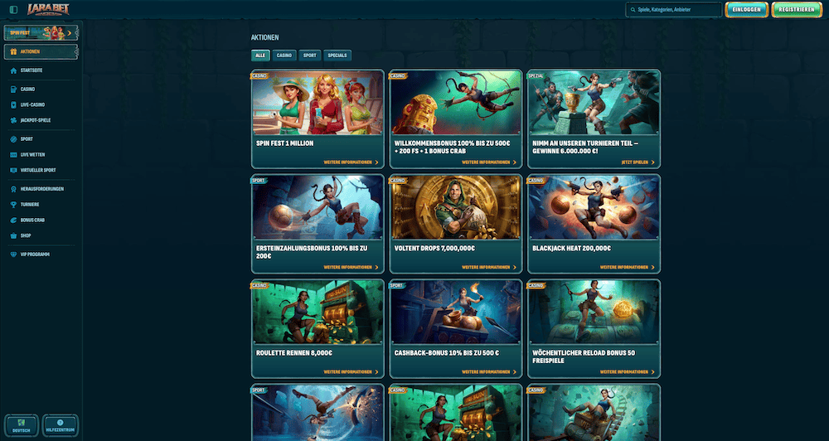Click Jetzt Spielen on the tournament card

pos(637,162)
